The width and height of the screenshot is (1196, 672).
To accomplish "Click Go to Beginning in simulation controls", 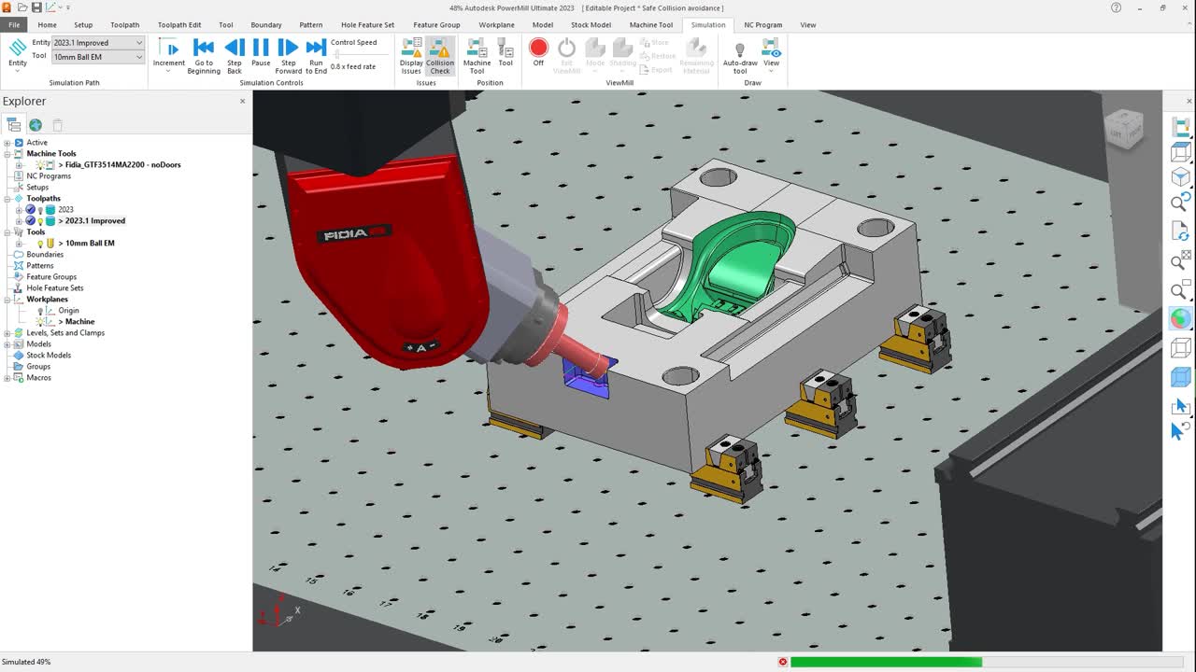I will point(204,55).
